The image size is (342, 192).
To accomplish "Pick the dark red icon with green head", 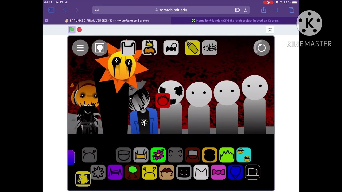I will click(x=132, y=172).
